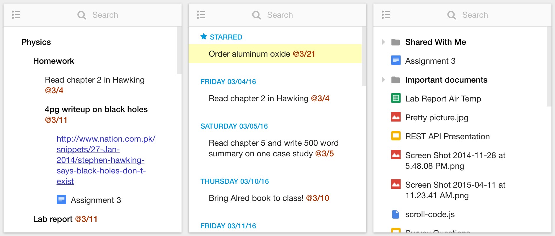The width and height of the screenshot is (555, 236).
Task: Click the Pretty picture.jpg image icon
Action: click(x=396, y=117)
